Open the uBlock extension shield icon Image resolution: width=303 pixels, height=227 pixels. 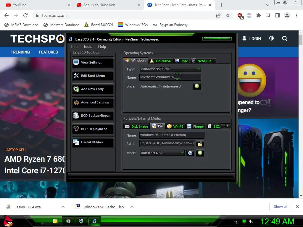[240, 15]
